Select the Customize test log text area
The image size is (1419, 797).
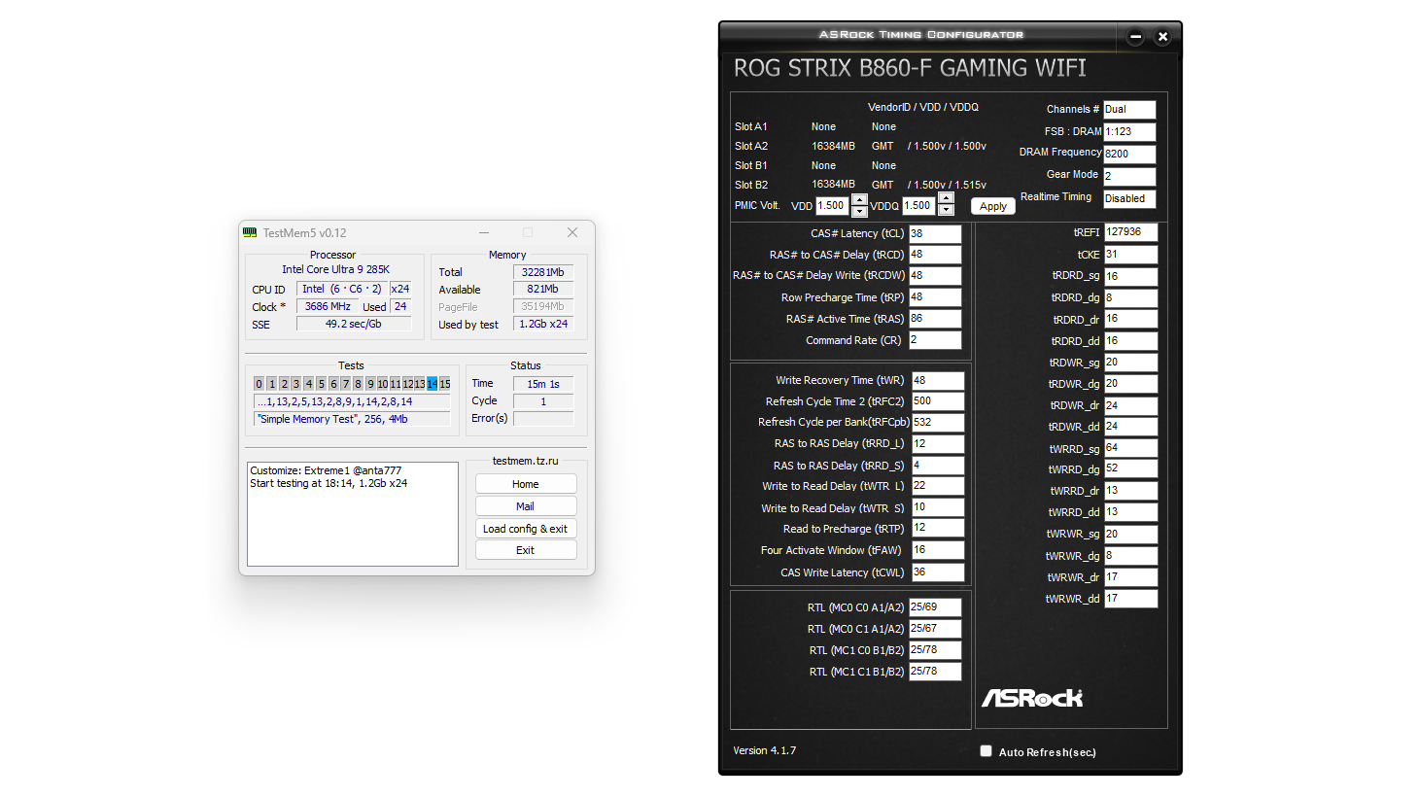tap(353, 512)
